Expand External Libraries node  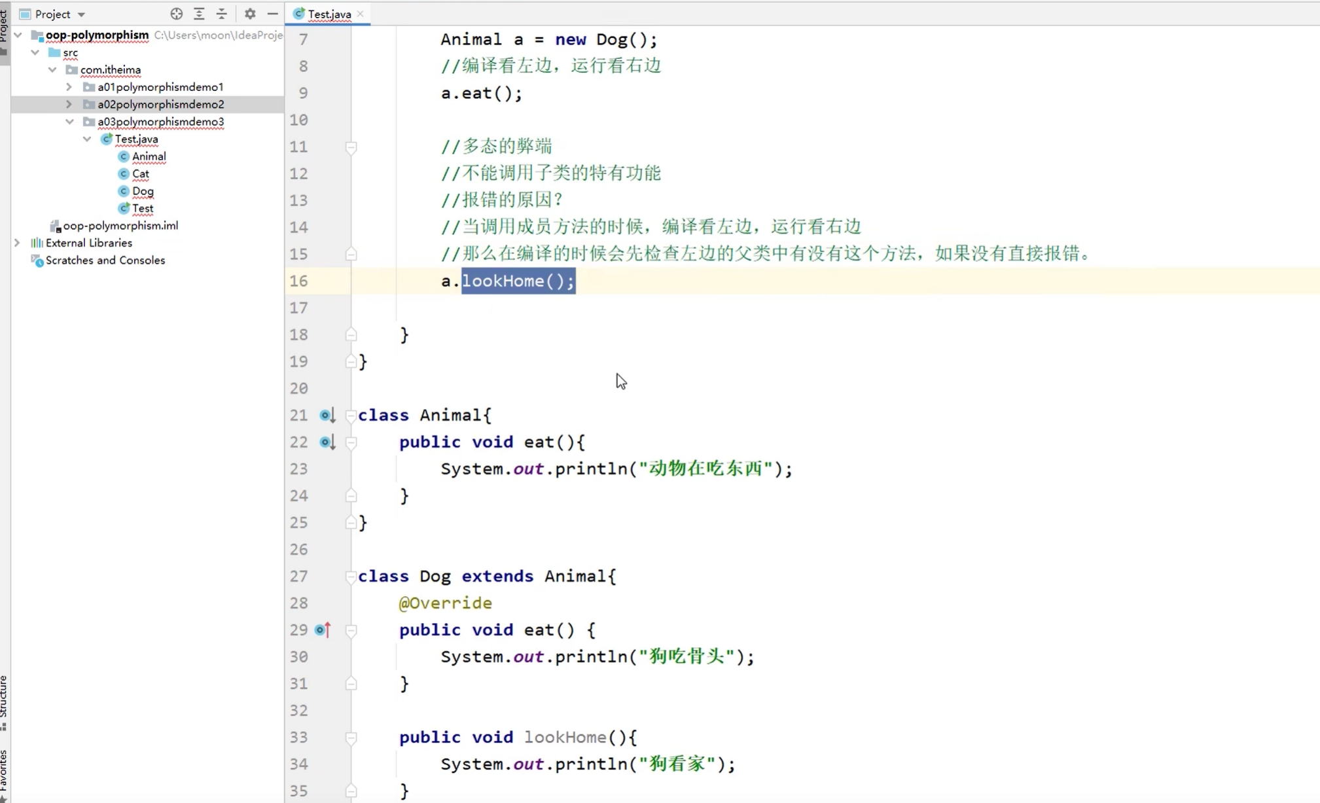(17, 243)
